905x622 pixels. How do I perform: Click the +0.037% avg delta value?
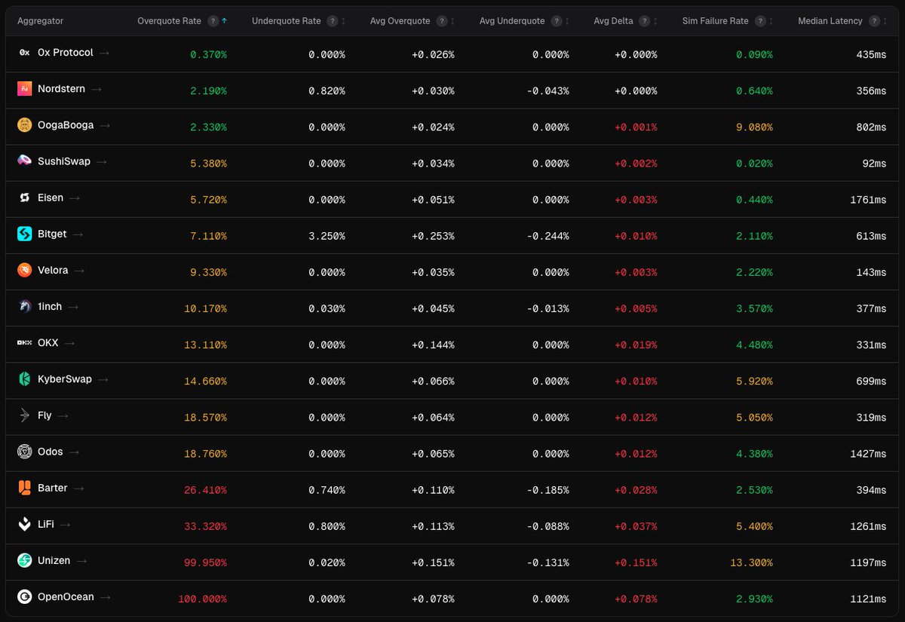tap(636, 527)
